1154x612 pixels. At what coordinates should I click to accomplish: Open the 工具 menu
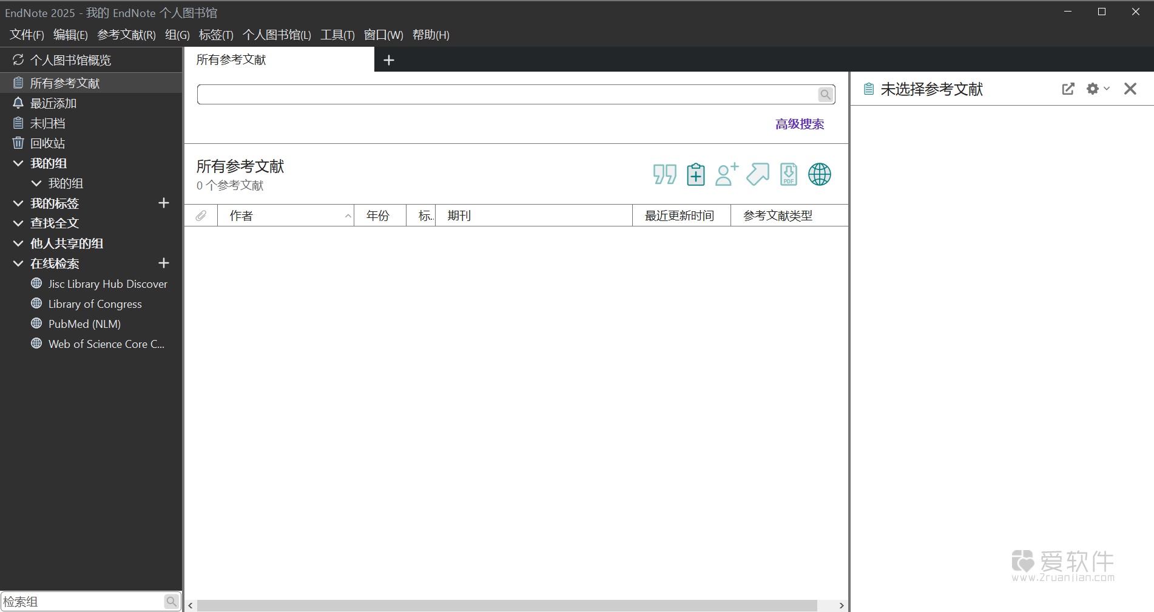click(x=337, y=35)
